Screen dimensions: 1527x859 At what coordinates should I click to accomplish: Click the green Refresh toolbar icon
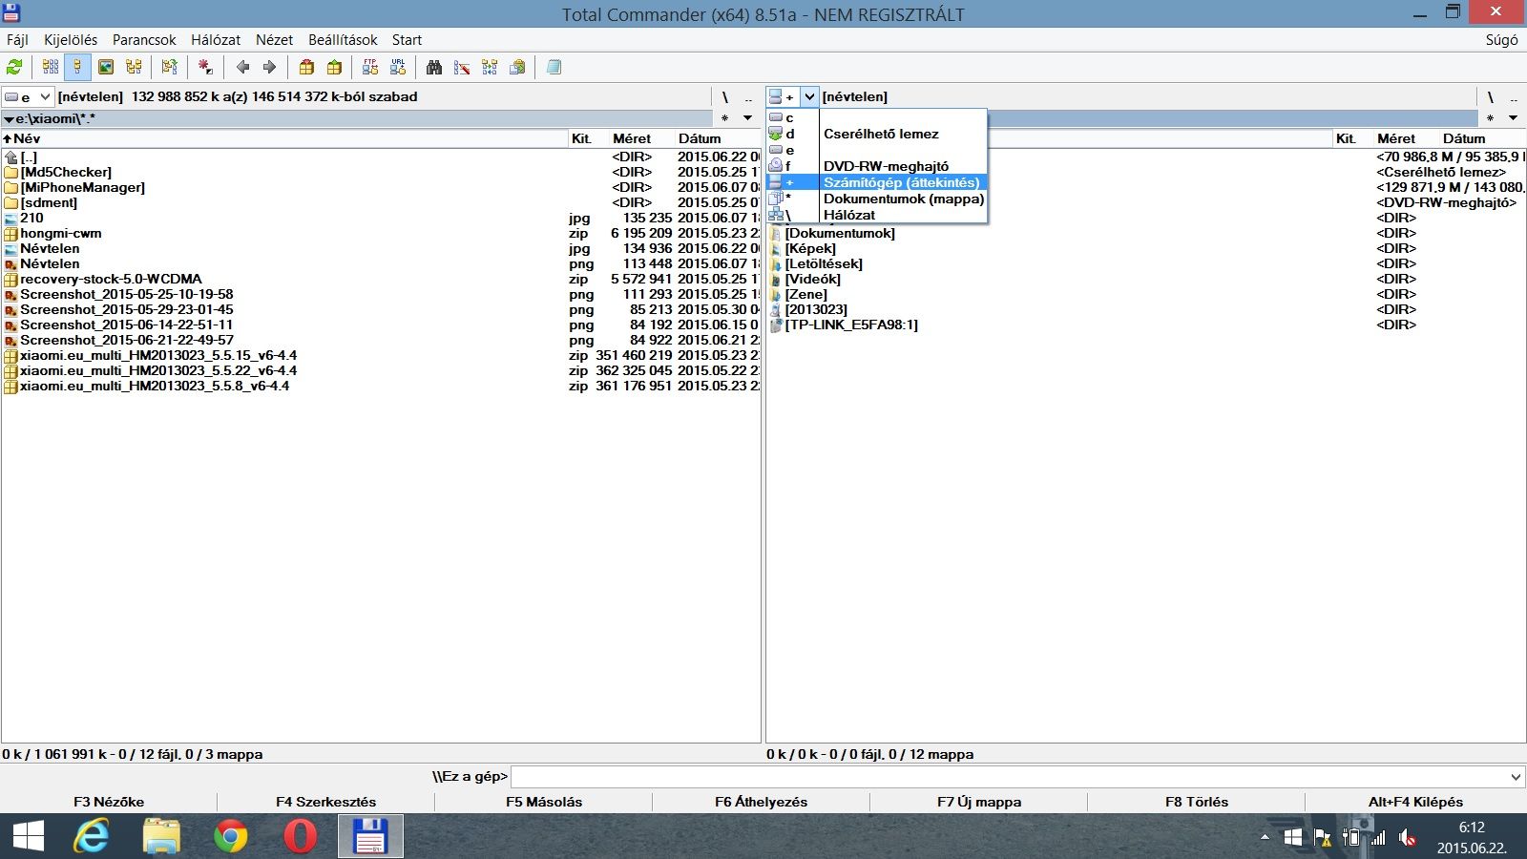click(14, 67)
